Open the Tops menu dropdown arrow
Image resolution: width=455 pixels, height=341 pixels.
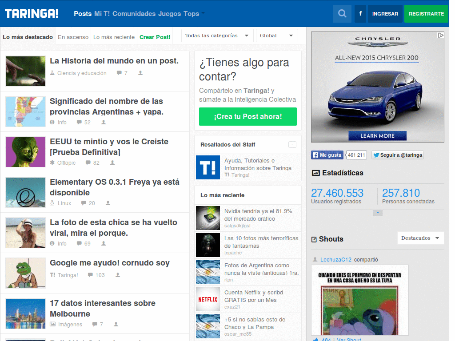tap(203, 13)
